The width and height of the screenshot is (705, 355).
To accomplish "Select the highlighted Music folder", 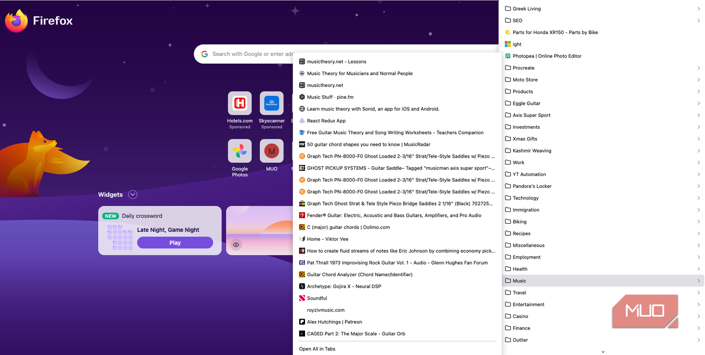I will (603, 281).
